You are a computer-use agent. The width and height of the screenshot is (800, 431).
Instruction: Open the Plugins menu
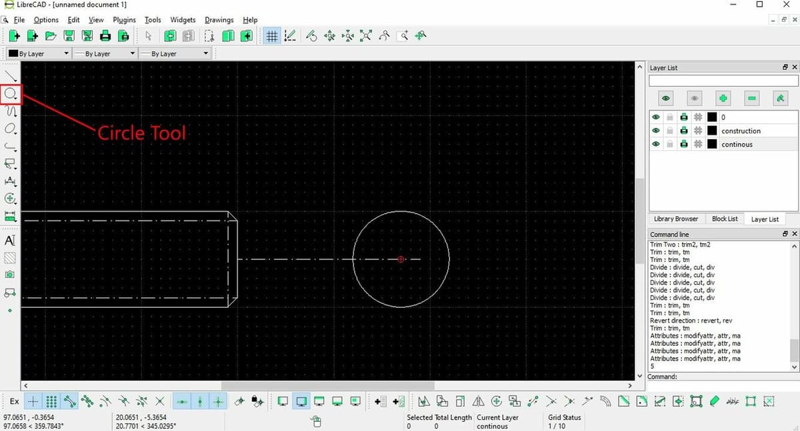(x=124, y=20)
